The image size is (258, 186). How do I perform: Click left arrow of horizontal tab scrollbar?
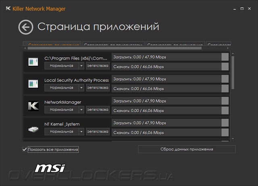(25, 48)
